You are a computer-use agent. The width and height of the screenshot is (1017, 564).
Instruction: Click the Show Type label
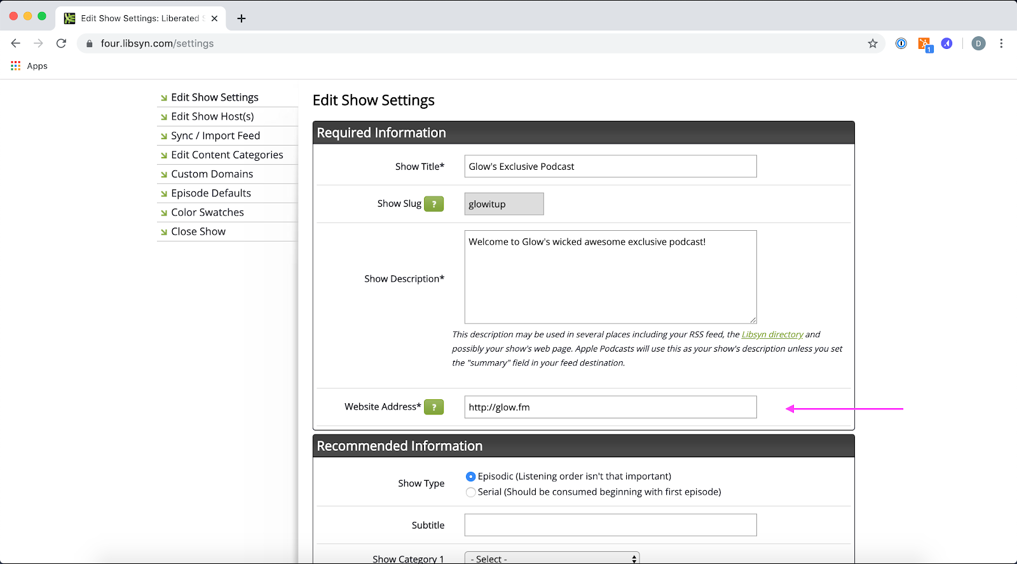click(421, 483)
